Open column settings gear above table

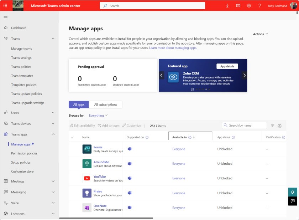click(279, 126)
